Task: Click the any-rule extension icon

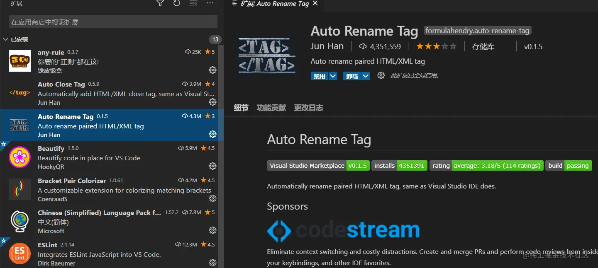Action: 20,61
